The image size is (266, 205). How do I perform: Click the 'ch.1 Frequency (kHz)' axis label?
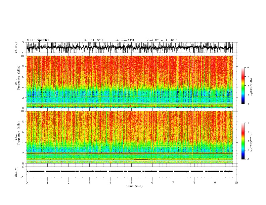[17, 78]
